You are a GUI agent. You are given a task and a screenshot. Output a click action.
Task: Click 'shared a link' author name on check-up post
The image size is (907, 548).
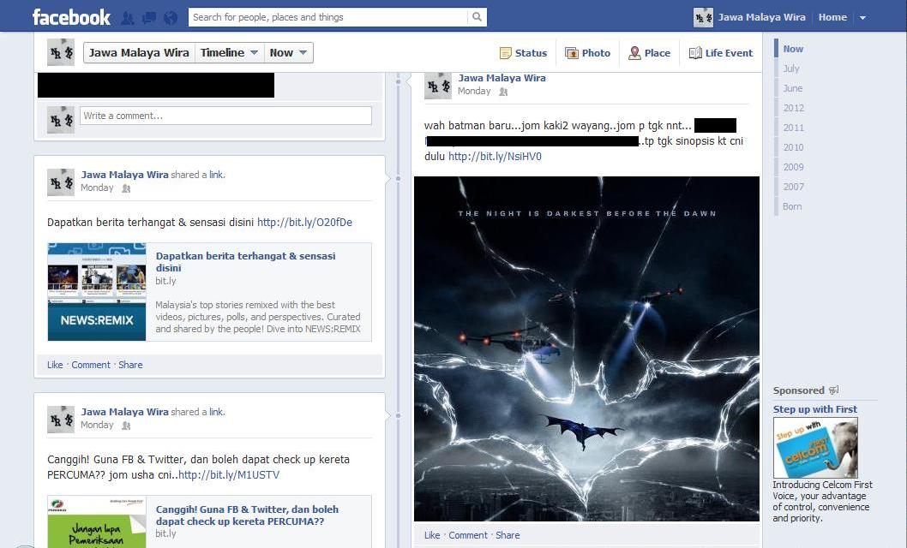tap(125, 412)
